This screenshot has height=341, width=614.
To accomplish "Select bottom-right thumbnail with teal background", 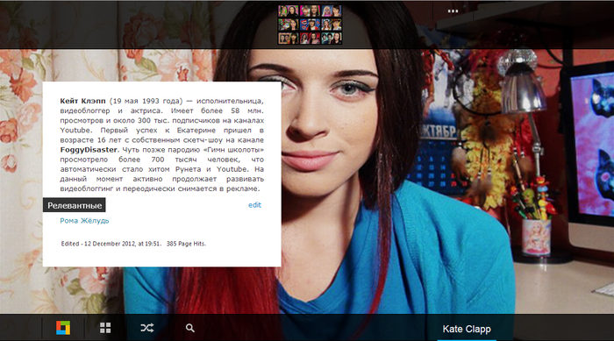I will coord(332,39).
